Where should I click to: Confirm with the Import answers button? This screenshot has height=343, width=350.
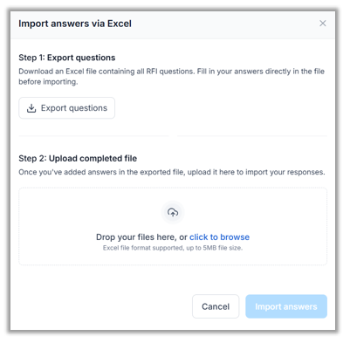[x=286, y=306]
